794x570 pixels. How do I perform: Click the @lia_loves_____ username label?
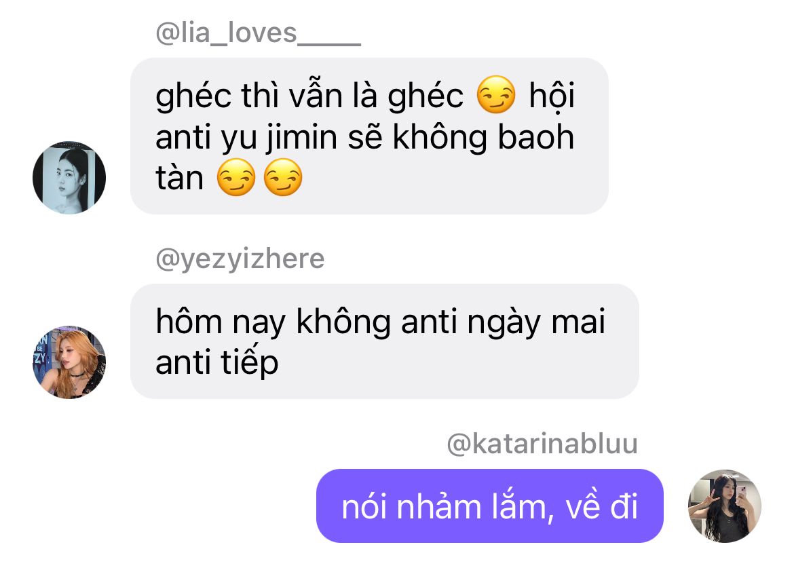259,33
